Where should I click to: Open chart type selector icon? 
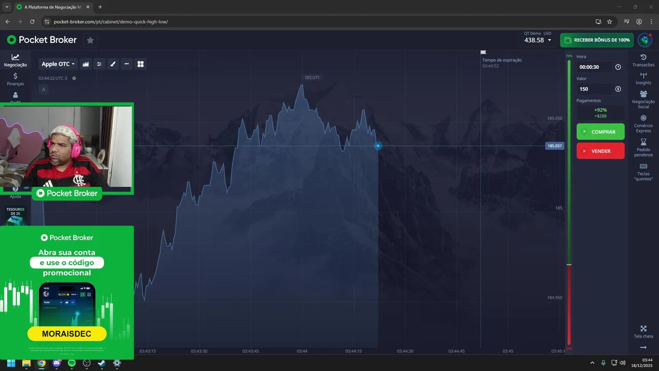[x=85, y=64]
